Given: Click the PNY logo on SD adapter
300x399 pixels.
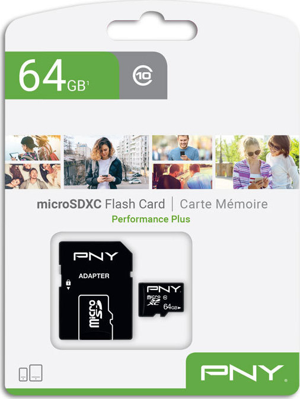Looking at the screenshot, I should (x=96, y=256).
